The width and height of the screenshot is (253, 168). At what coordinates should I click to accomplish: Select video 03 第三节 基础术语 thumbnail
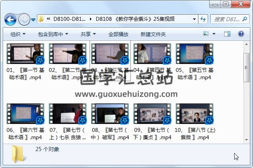[x=110, y=54]
